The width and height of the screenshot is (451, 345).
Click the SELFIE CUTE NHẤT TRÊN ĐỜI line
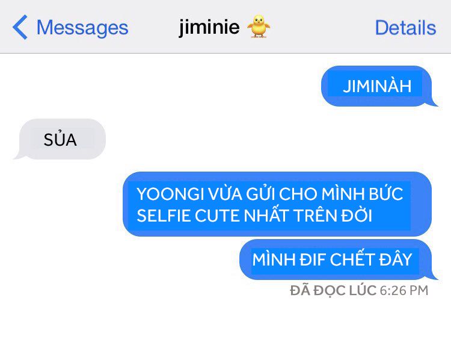click(x=254, y=216)
